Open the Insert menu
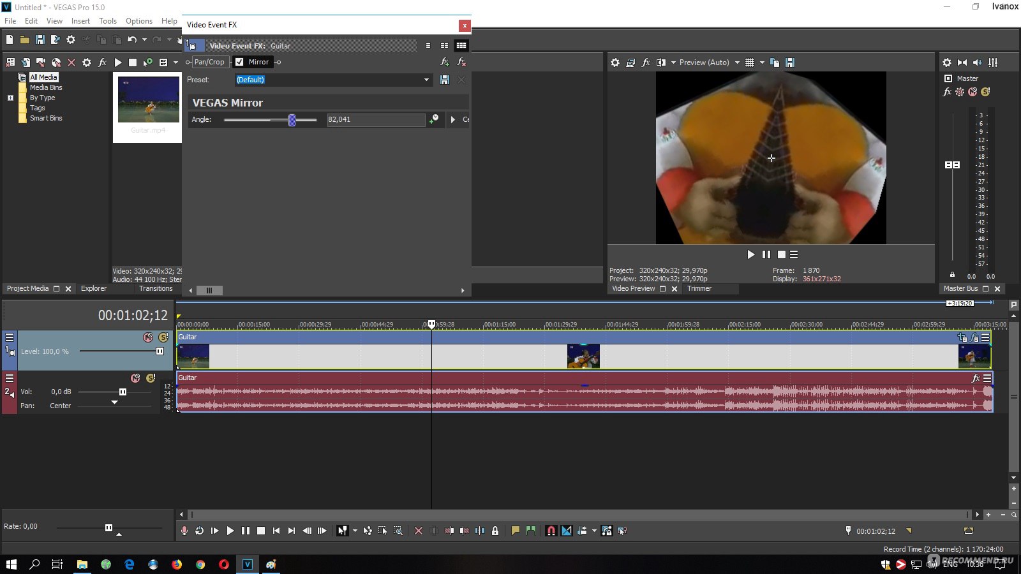The width and height of the screenshot is (1021, 574). pyautogui.click(x=80, y=21)
